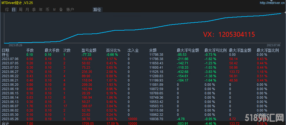
Task: Open the 备 notes tab
Action: (x=61, y=9)
